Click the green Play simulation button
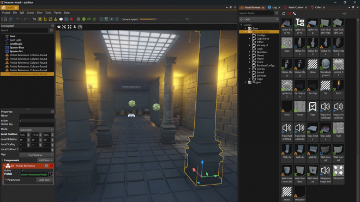 coord(84,19)
